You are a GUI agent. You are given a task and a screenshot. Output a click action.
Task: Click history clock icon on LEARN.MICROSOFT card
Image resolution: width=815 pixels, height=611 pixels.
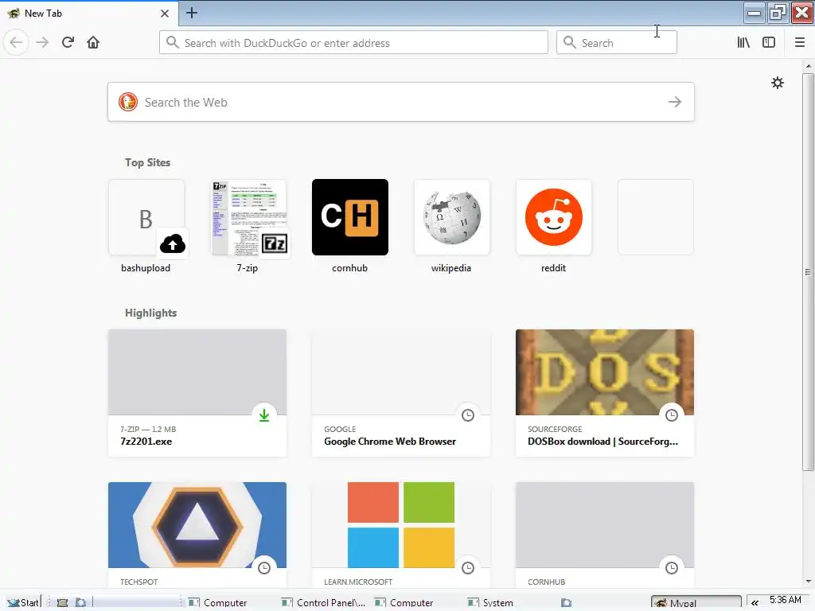468,568
